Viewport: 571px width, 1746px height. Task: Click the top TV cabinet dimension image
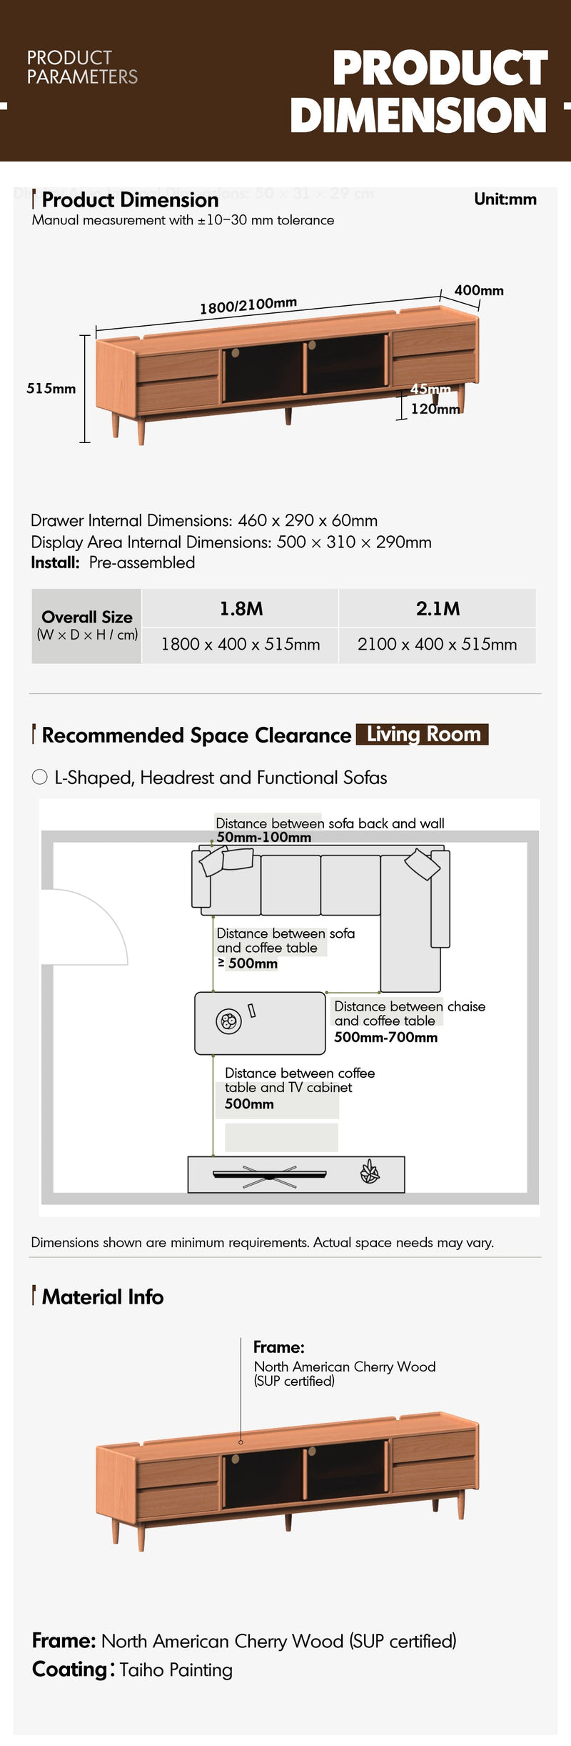pyautogui.click(x=287, y=375)
